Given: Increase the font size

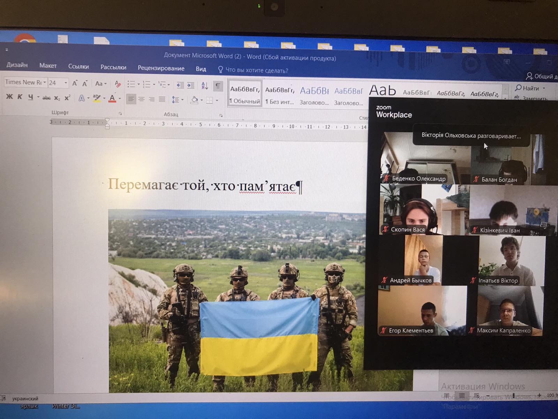Looking at the screenshot, I should pyautogui.click(x=75, y=83).
